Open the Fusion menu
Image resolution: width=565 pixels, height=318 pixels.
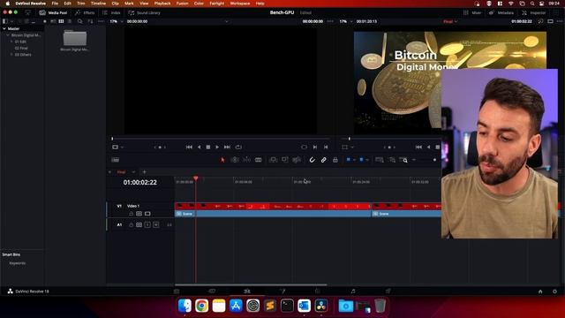182,4
